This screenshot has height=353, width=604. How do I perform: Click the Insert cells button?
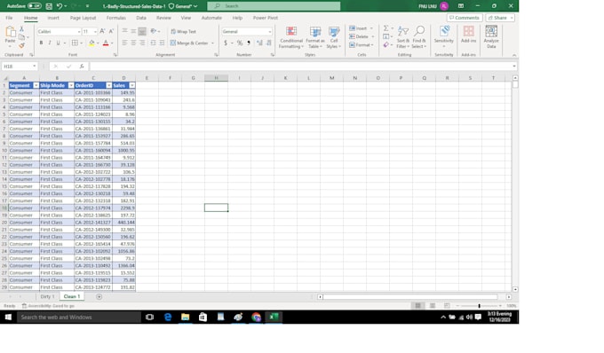(x=358, y=28)
